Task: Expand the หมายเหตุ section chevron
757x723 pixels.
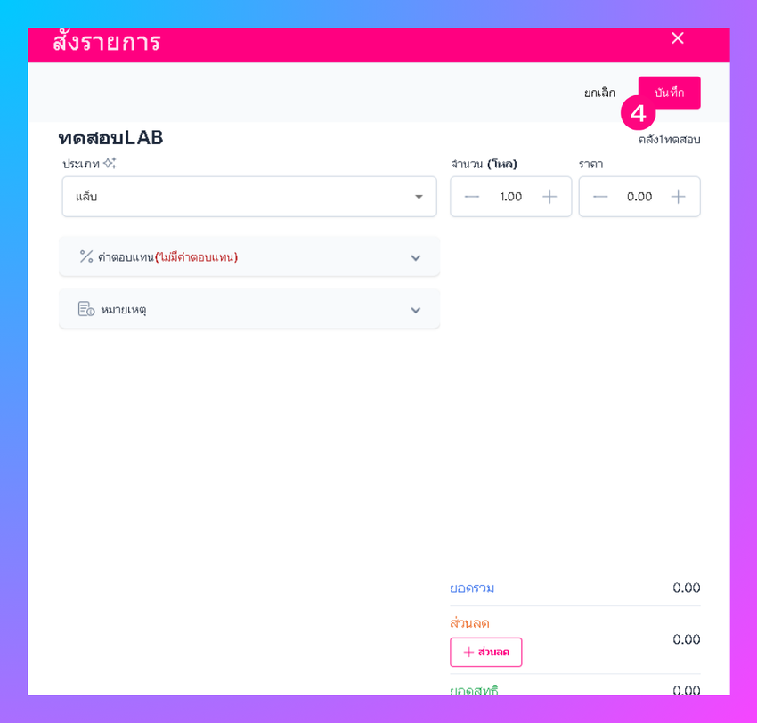Action: pos(416,310)
